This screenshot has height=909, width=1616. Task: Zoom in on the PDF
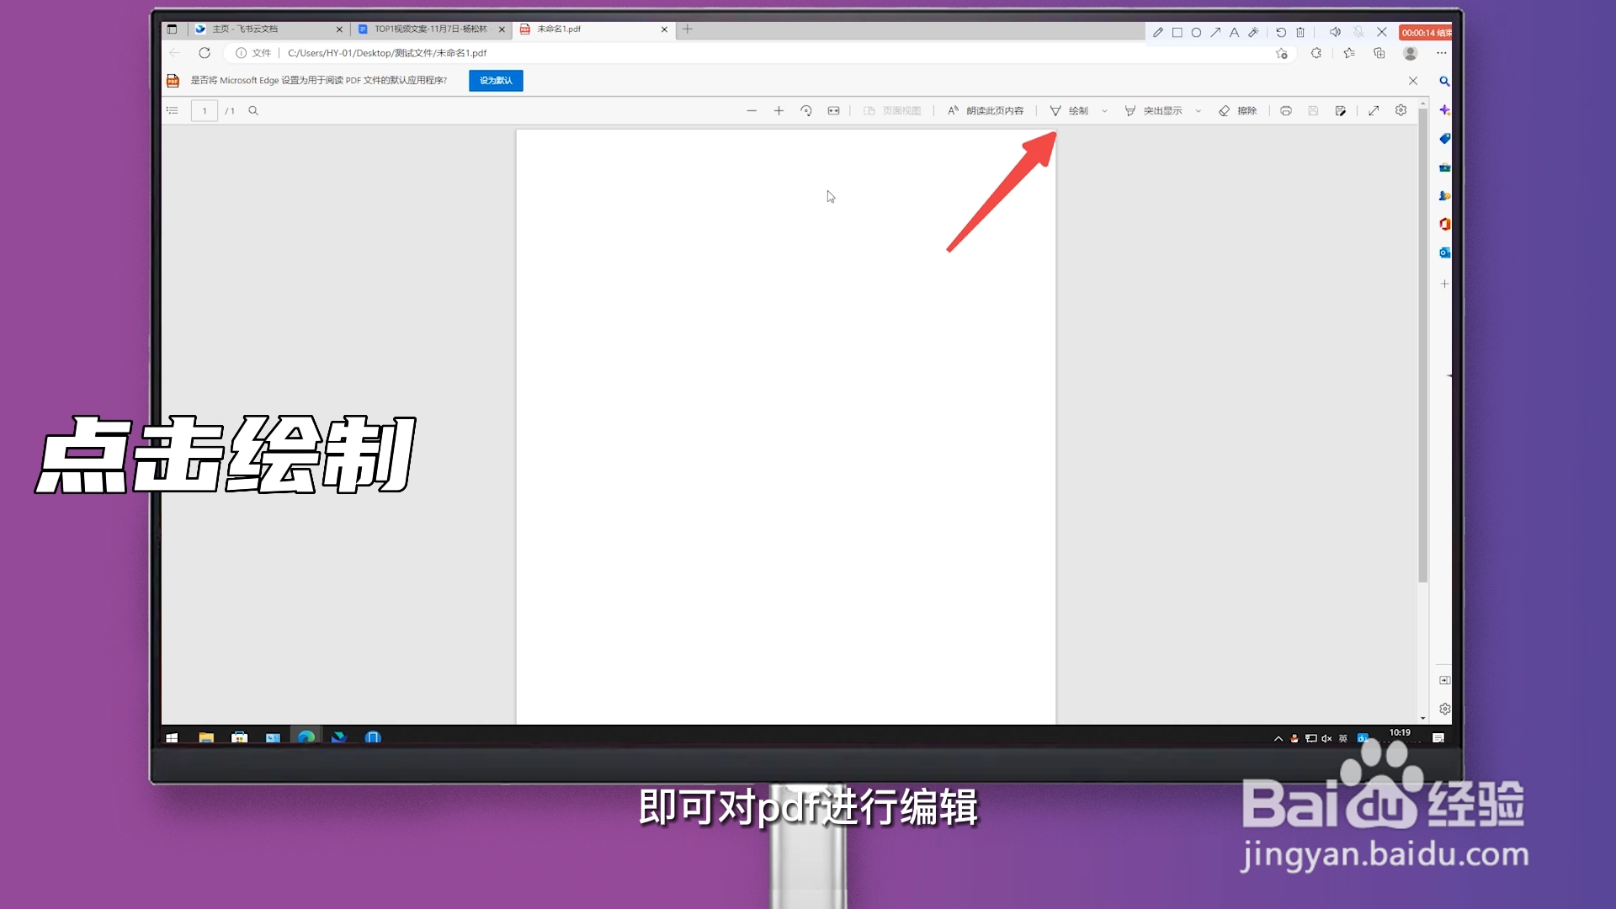(x=779, y=110)
